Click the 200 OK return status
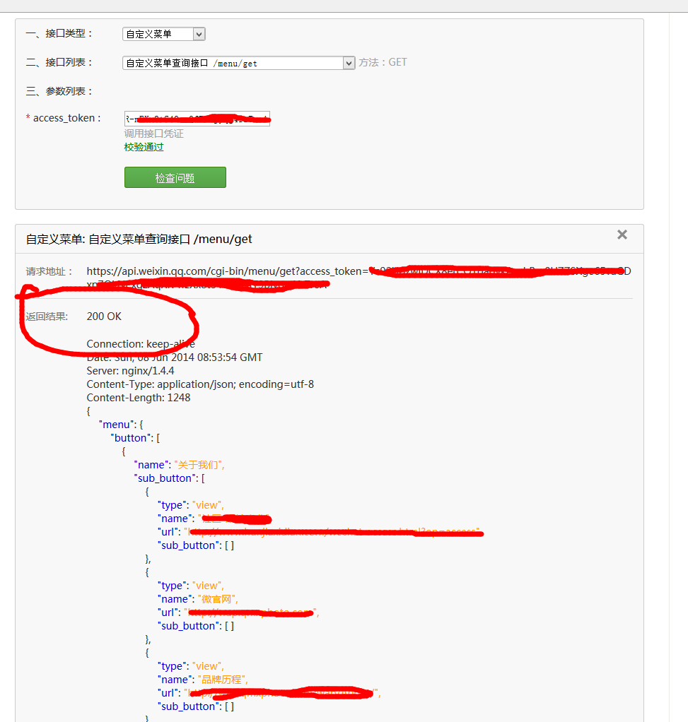Viewport: 688px width, 722px height. tap(104, 316)
